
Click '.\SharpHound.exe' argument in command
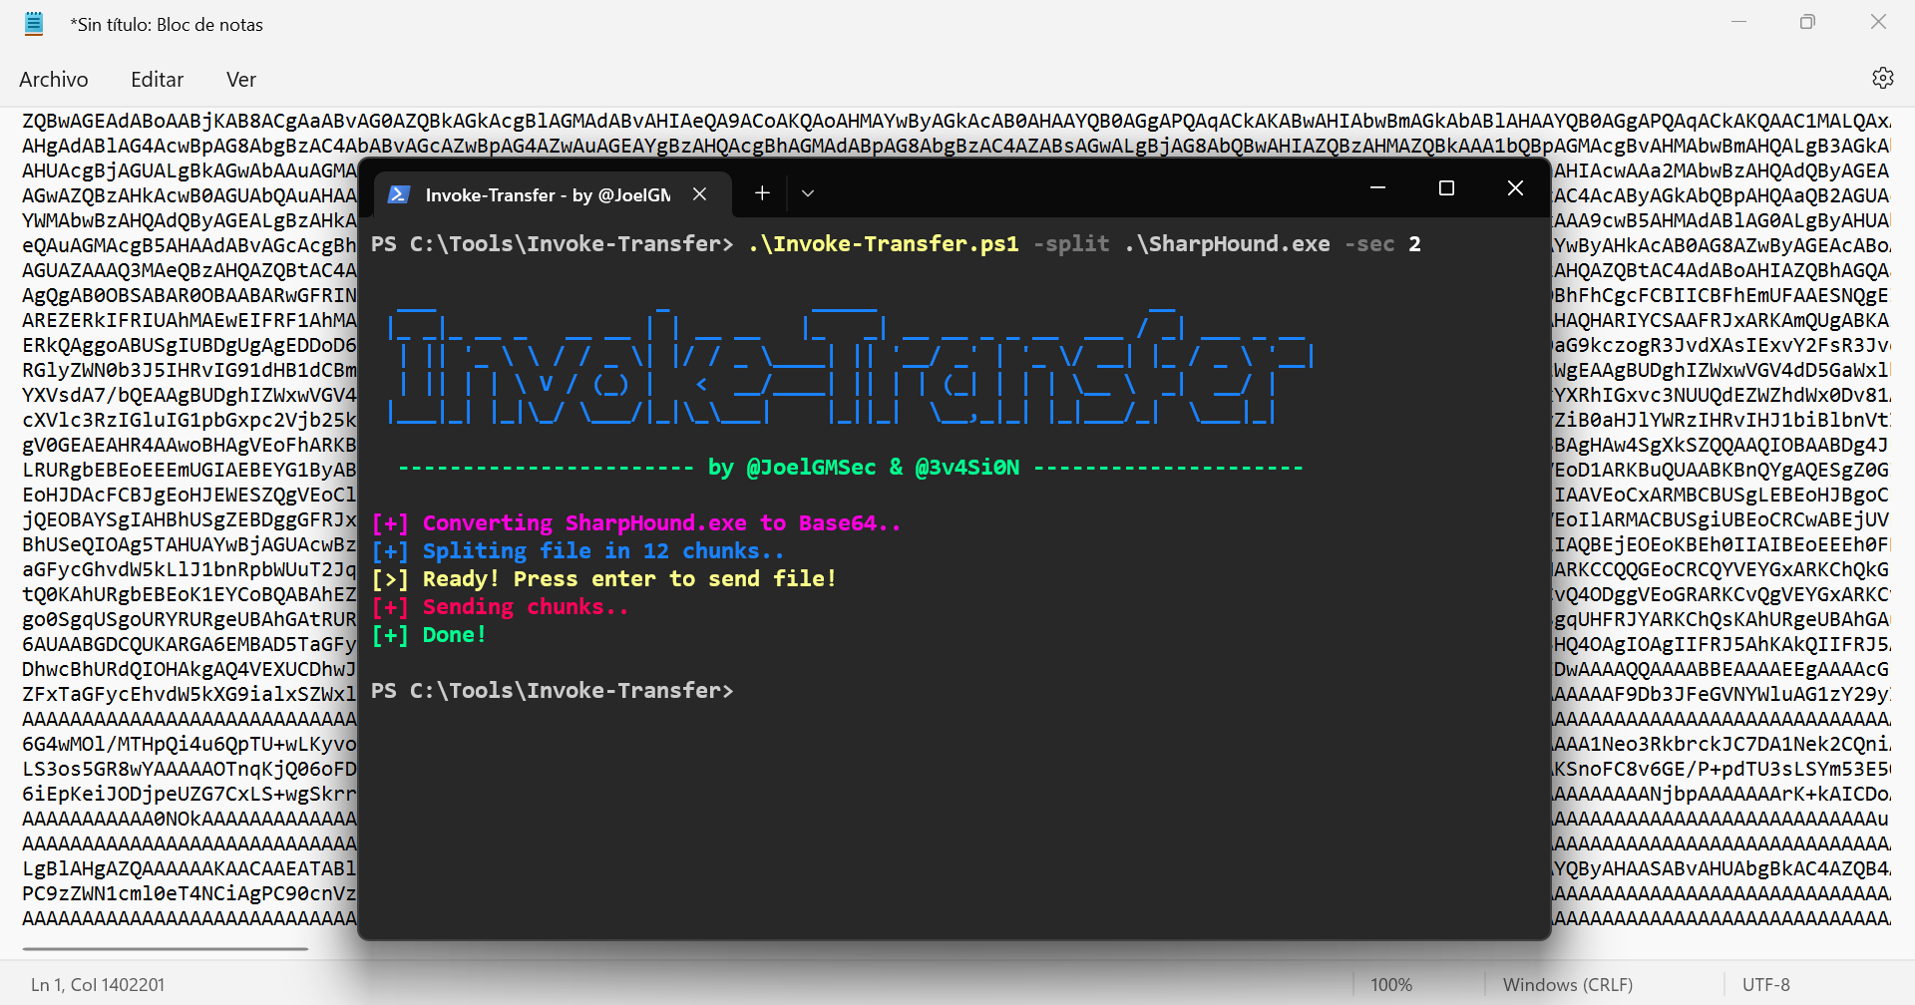pos(1227,244)
